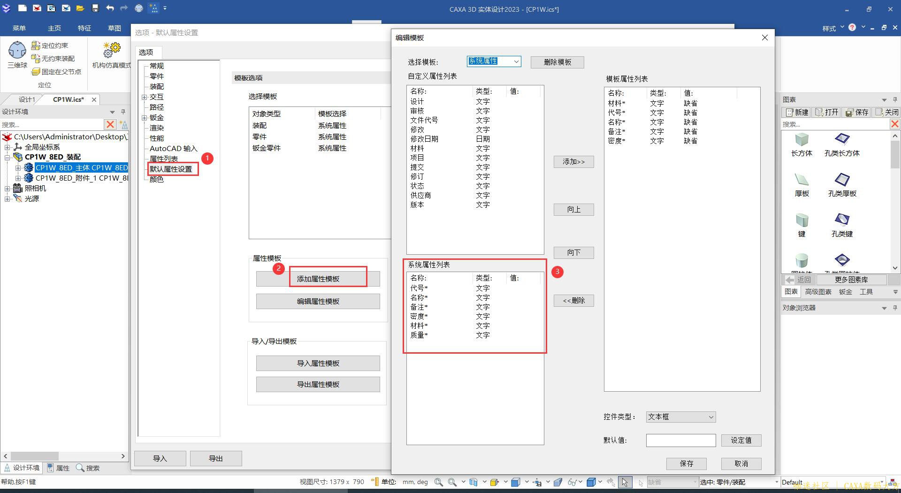Screen dimensions: 901x493
Task: Select 修改日期 in custom property list
Action: pyautogui.click(x=424, y=139)
